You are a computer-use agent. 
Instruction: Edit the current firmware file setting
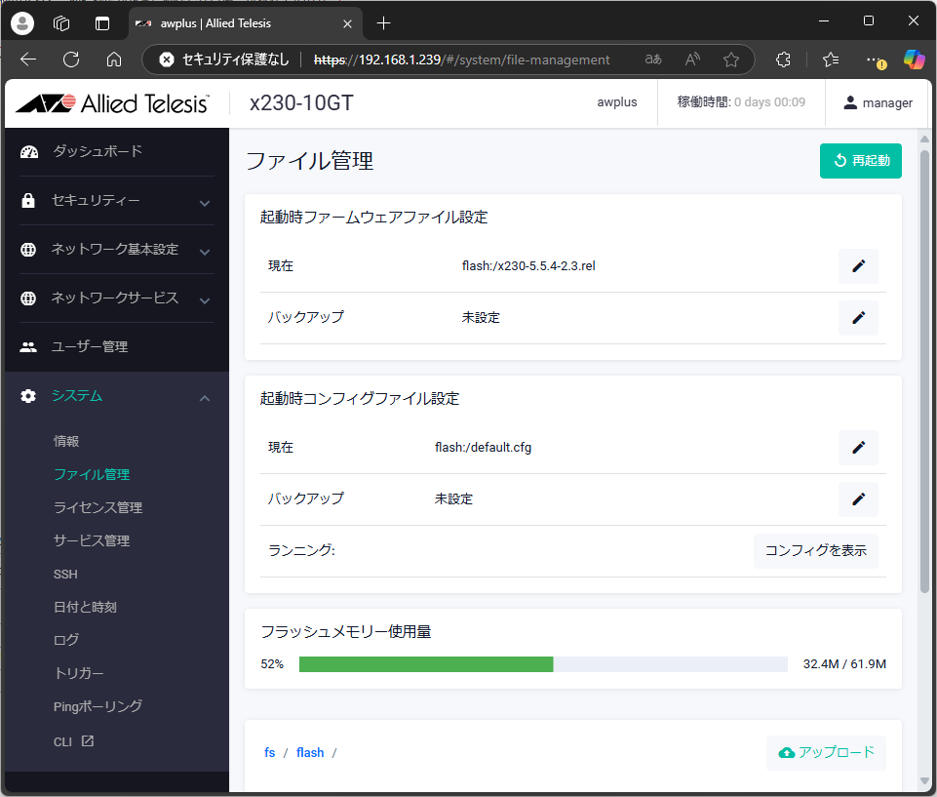coord(858,266)
